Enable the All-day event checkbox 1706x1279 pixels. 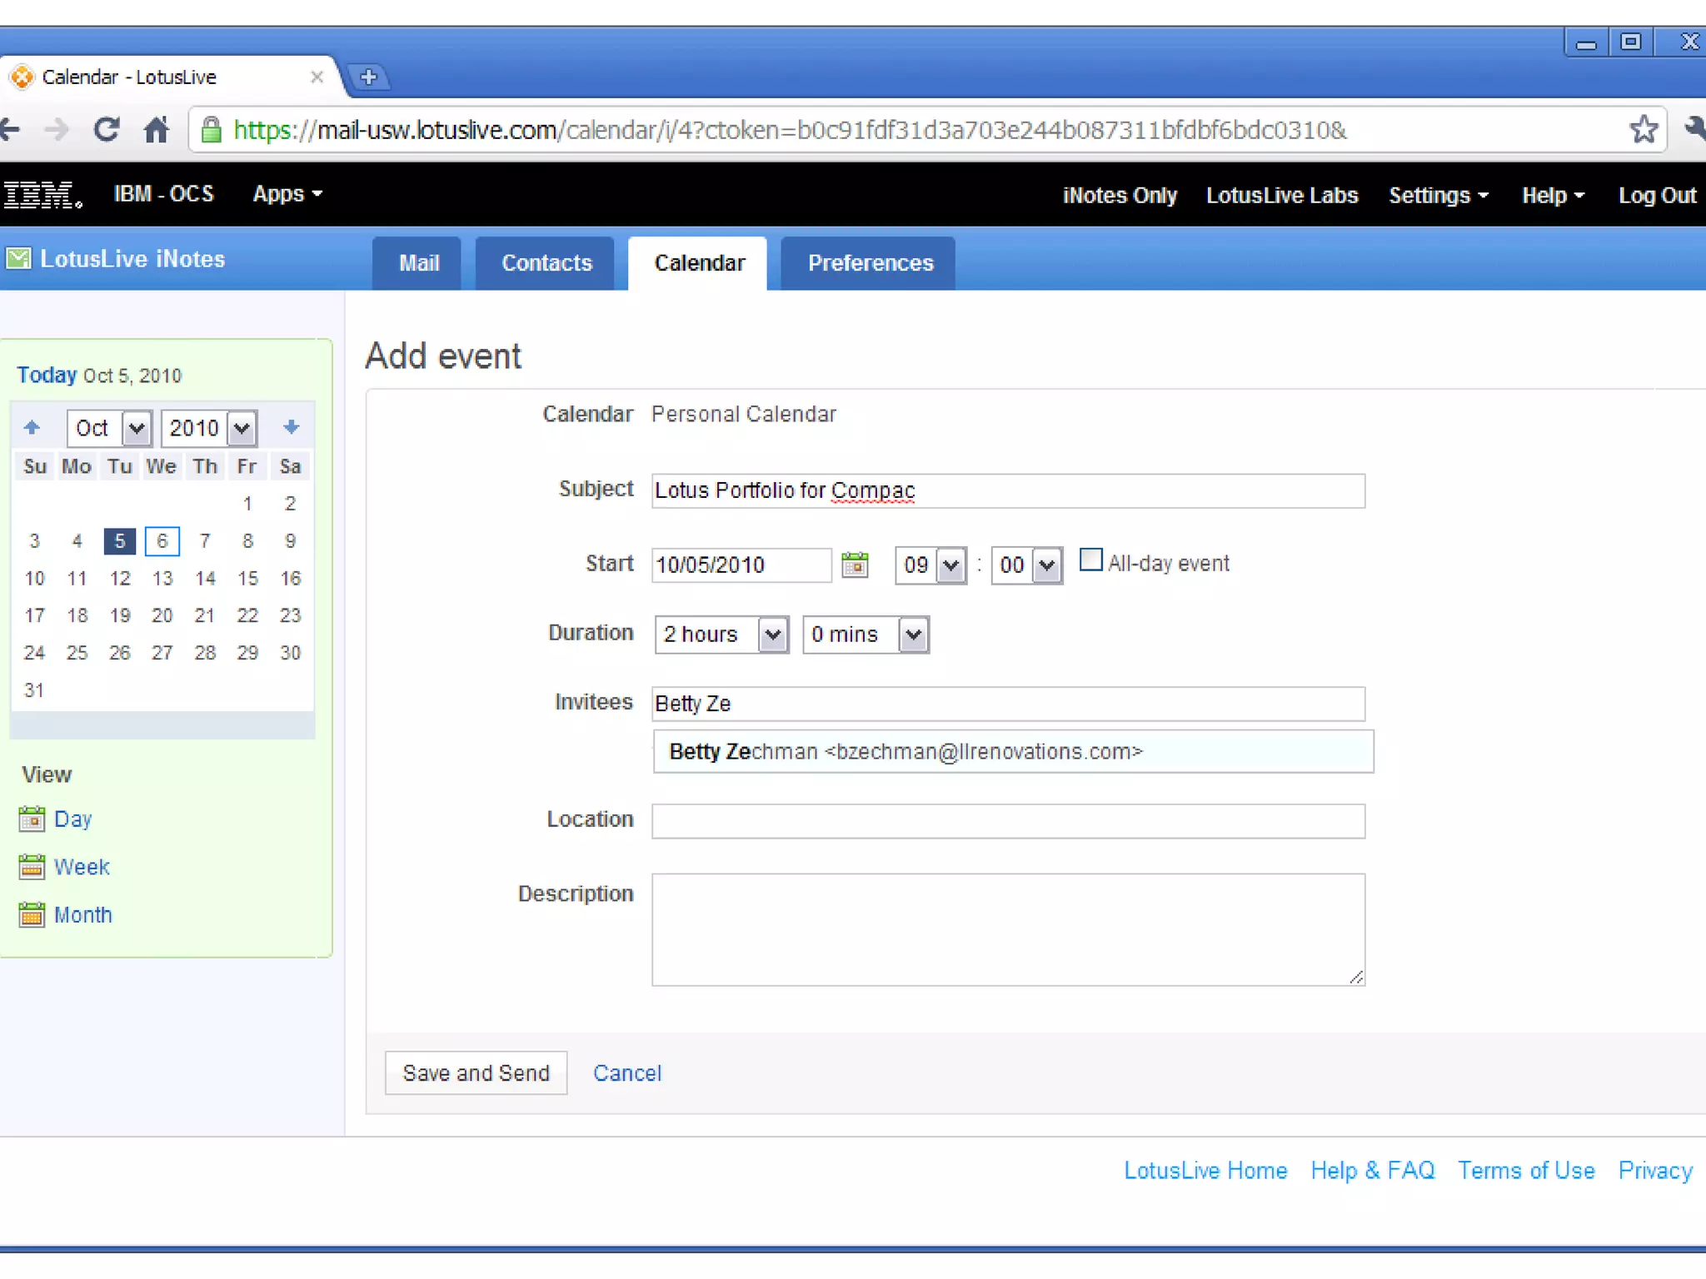coord(1090,560)
